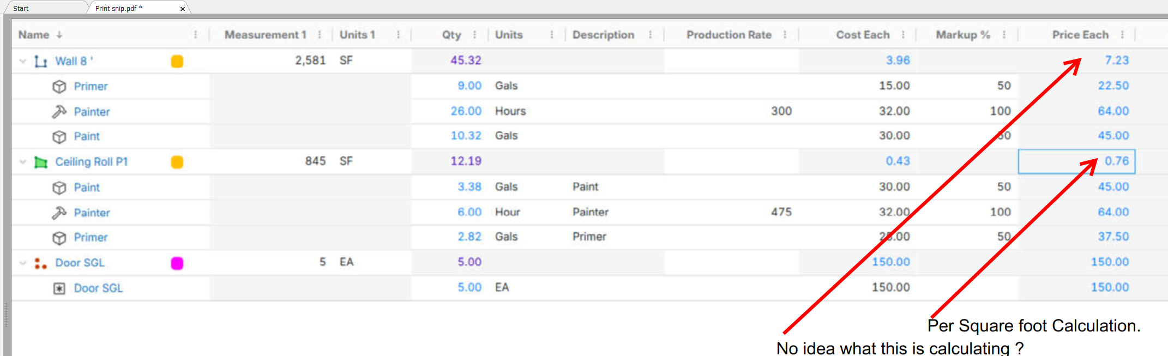This screenshot has width=1168, height=356.
Task: Close the Print snip.pdf tab
Action: (183, 9)
